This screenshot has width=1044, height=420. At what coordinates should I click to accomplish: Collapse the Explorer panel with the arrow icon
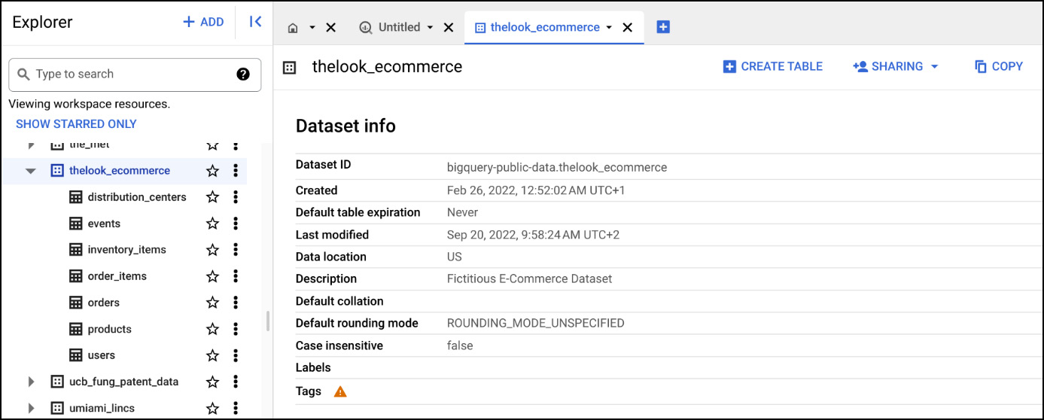point(255,22)
